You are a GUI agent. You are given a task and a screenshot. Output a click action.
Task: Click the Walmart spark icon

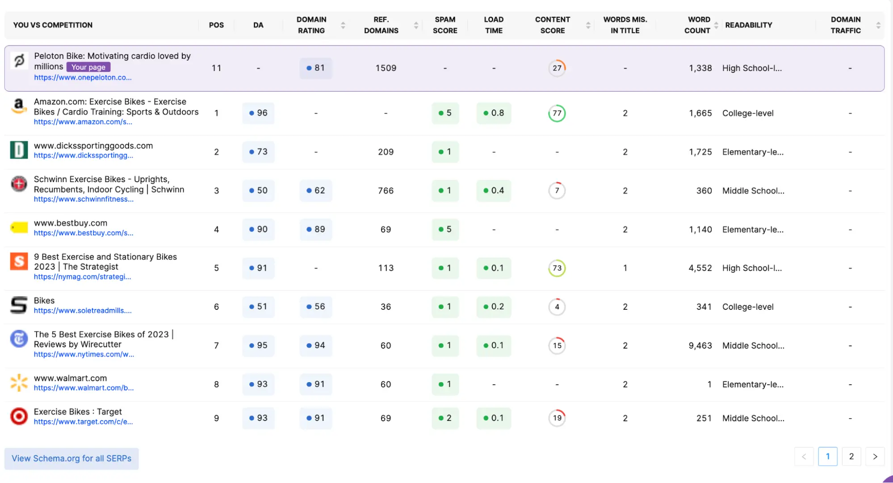(x=19, y=383)
